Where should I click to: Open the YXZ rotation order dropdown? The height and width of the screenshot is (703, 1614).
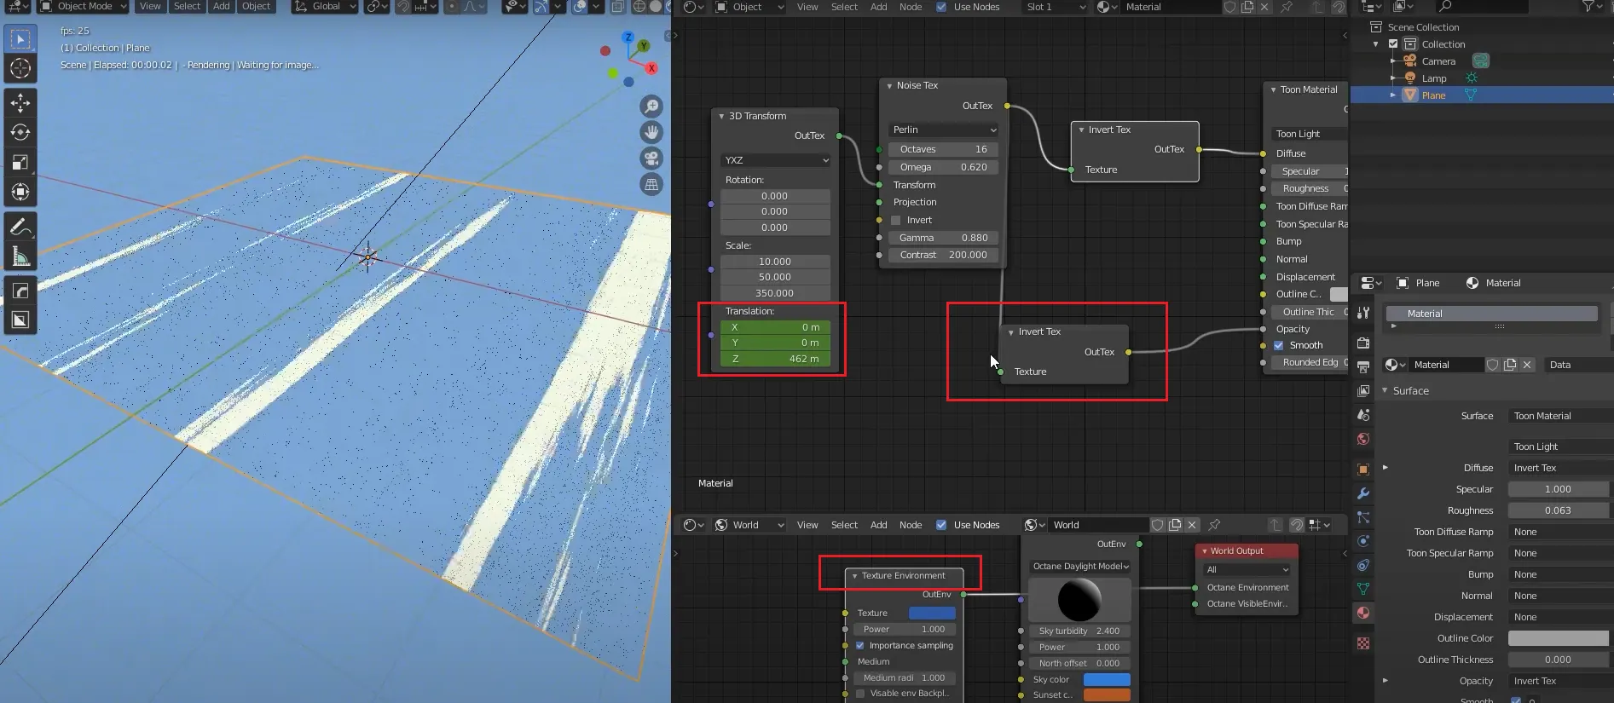tap(775, 160)
